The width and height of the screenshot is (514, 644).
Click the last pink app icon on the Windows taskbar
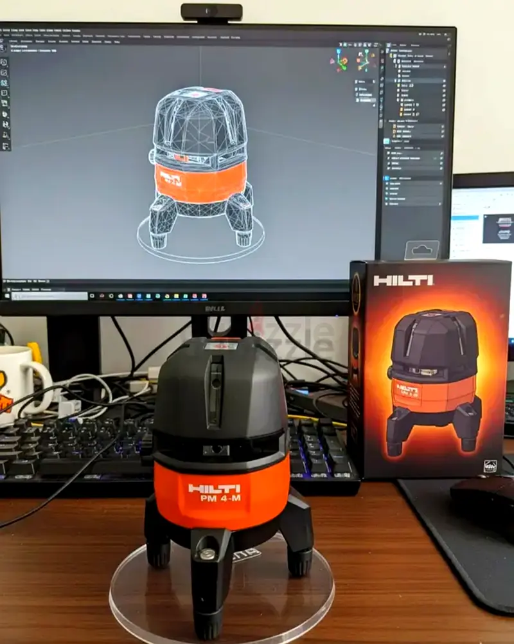click(204, 296)
